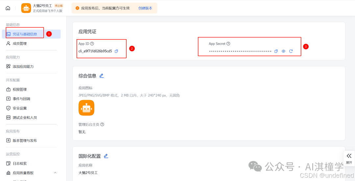
Task: Click the 添加应用能力 grid-plus icon
Action: coord(8,66)
